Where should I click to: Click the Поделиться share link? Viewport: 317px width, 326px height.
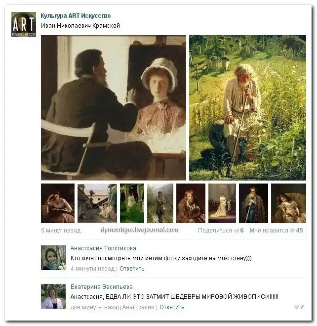[215, 231]
